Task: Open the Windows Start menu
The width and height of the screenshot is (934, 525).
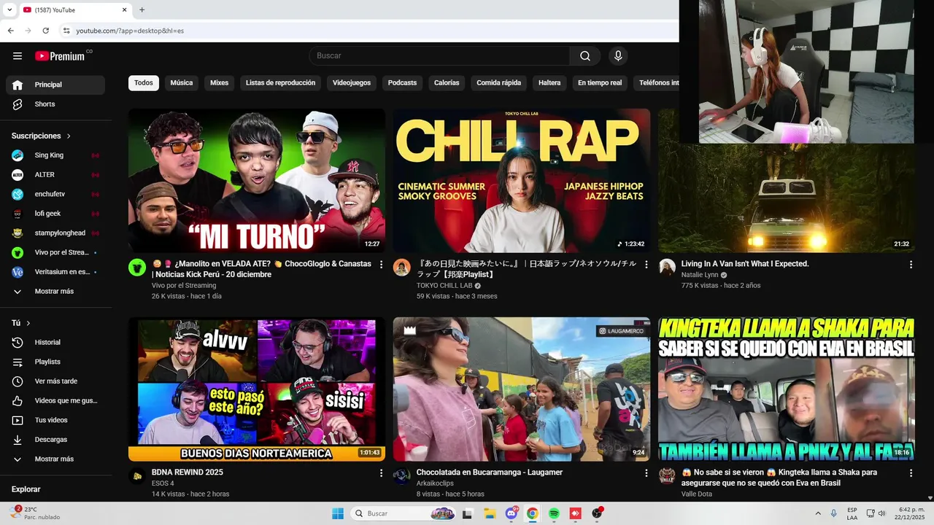Action: 338,513
